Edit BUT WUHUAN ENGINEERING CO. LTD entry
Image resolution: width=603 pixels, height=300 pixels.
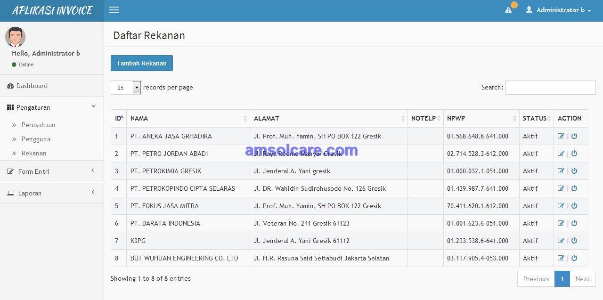[561, 258]
